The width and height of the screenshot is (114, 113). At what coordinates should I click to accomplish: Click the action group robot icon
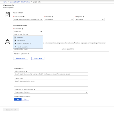pyautogui.click(x=7, y=42)
